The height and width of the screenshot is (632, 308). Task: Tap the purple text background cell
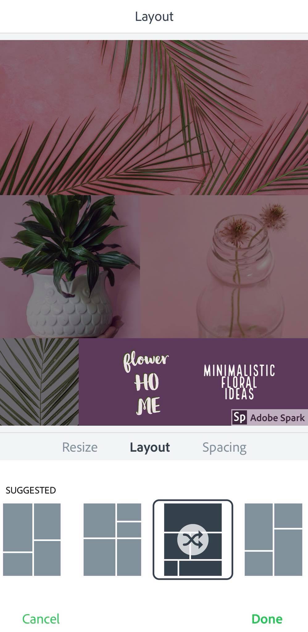click(x=193, y=382)
